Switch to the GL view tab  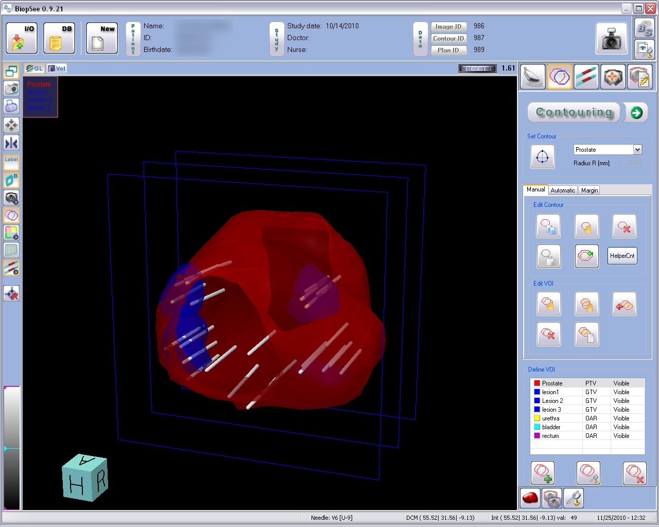click(34, 68)
